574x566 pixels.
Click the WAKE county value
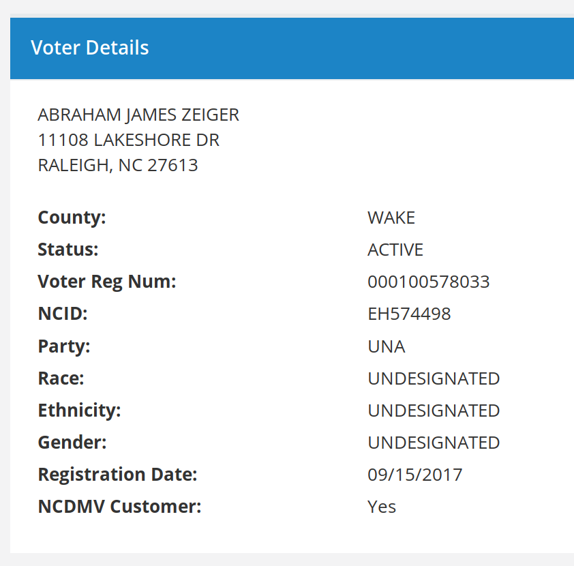pyautogui.click(x=391, y=218)
